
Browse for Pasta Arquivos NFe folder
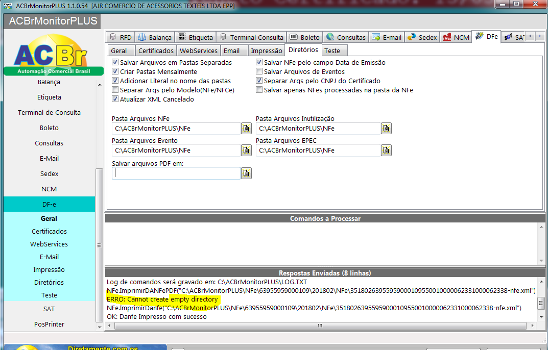point(246,128)
